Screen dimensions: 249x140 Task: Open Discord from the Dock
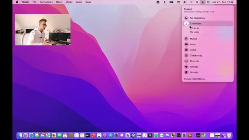click(x=167, y=135)
